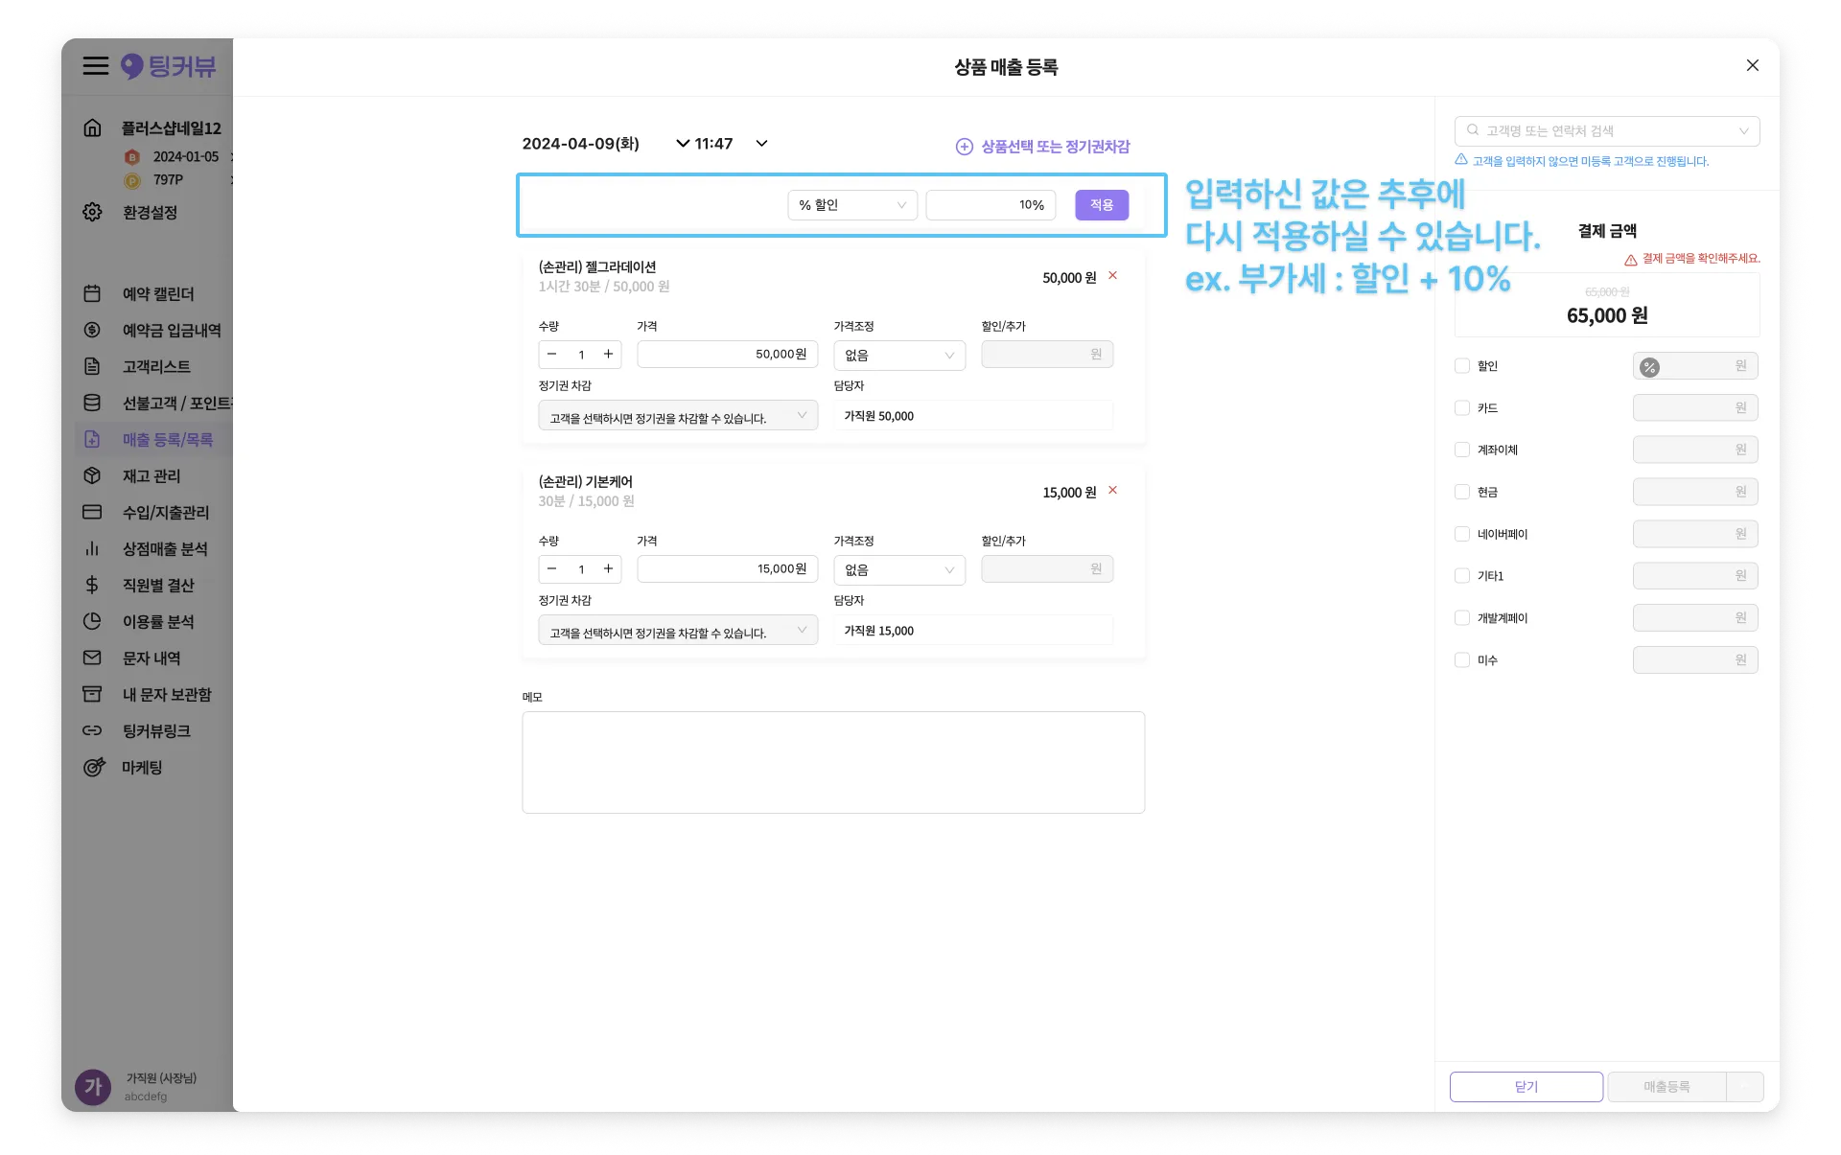Increase quantity for 기본케어 with plus
Viewport: 1841px width, 1155px height.
coord(608,568)
